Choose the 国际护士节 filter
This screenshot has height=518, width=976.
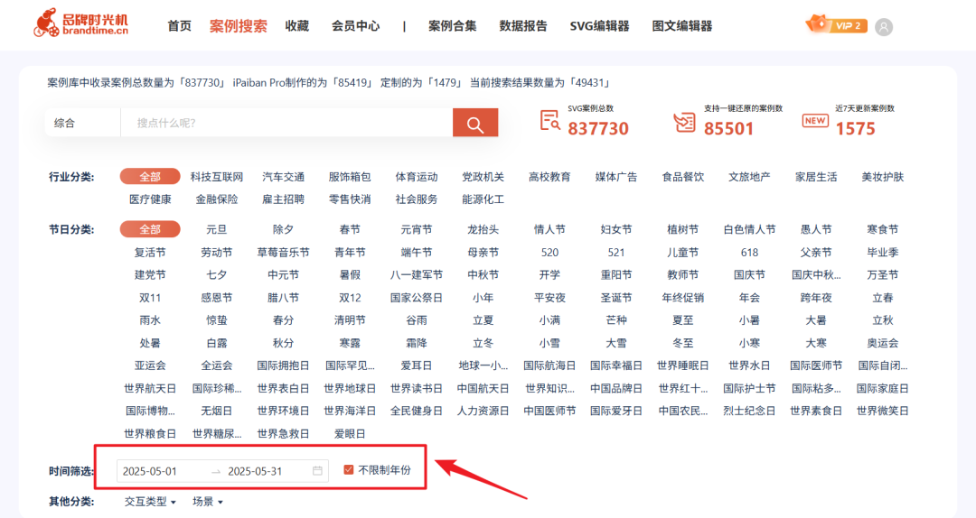pyautogui.click(x=749, y=389)
